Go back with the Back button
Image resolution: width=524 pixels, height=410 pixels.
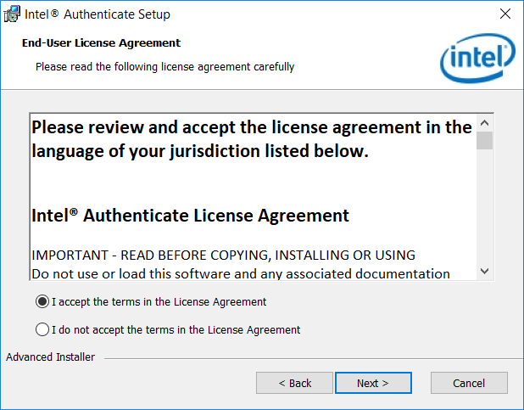tap(294, 383)
